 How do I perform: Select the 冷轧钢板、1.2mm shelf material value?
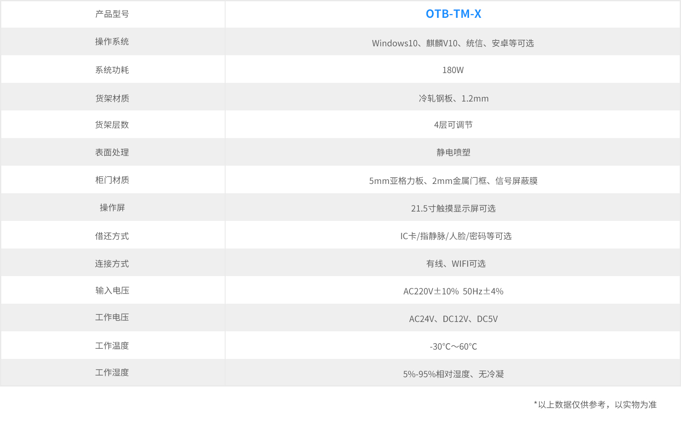[453, 99]
